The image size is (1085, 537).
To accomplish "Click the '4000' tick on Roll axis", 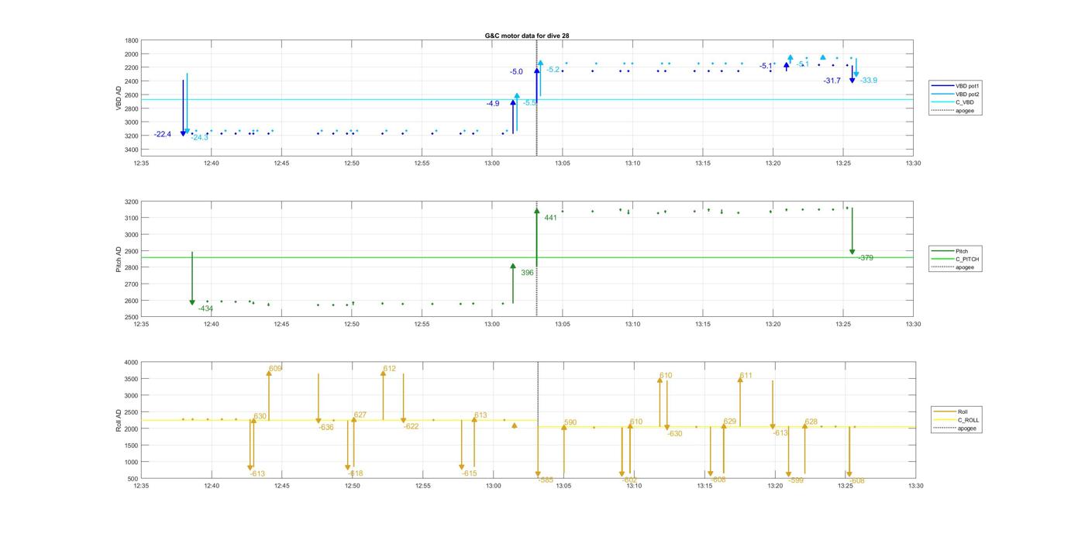I will pyautogui.click(x=132, y=362).
